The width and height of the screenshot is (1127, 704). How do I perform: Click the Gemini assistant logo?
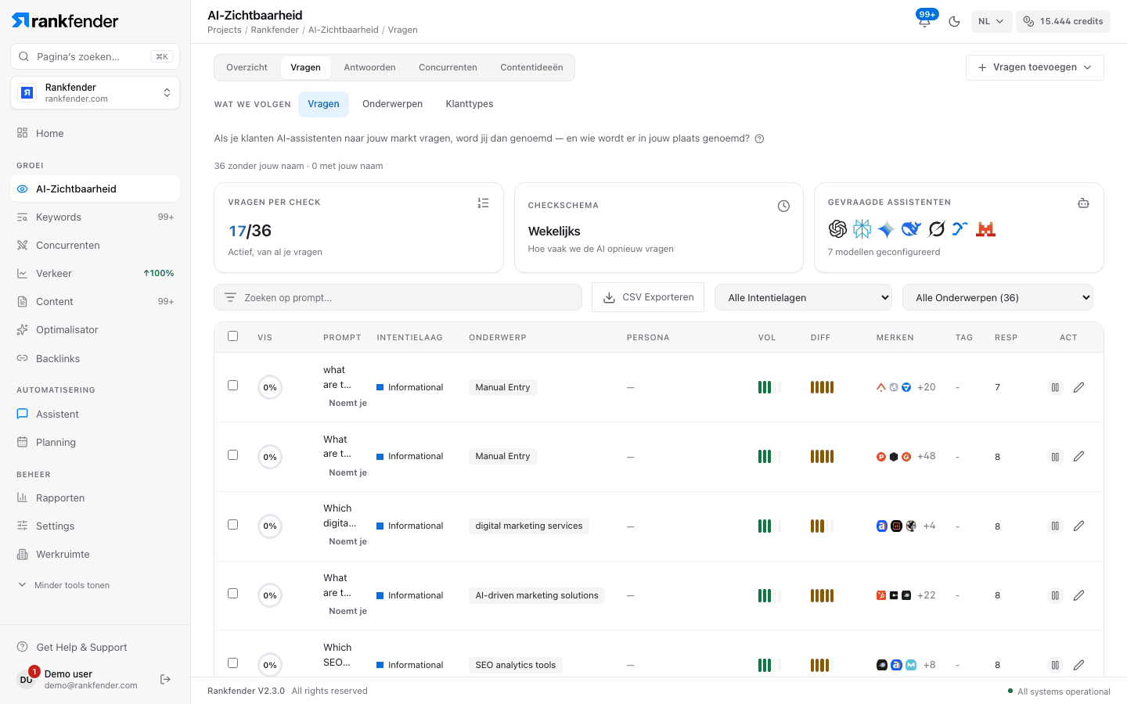pos(886,228)
